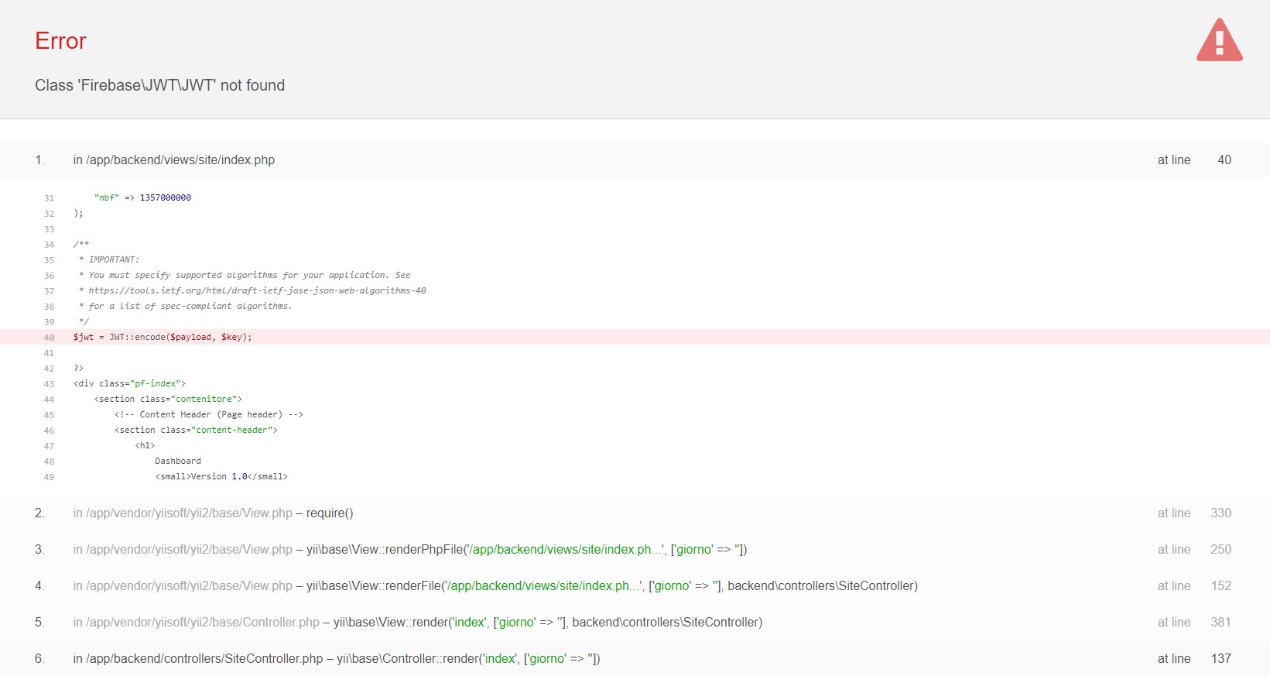This screenshot has width=1270, height=683.
Task: Expand stack frame 3 with renderPhpFile call
Action: point(635,550)
